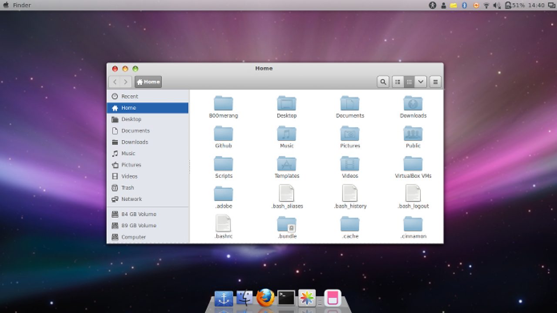Open the view options dropdown arrow

click(x=420, y=82)
